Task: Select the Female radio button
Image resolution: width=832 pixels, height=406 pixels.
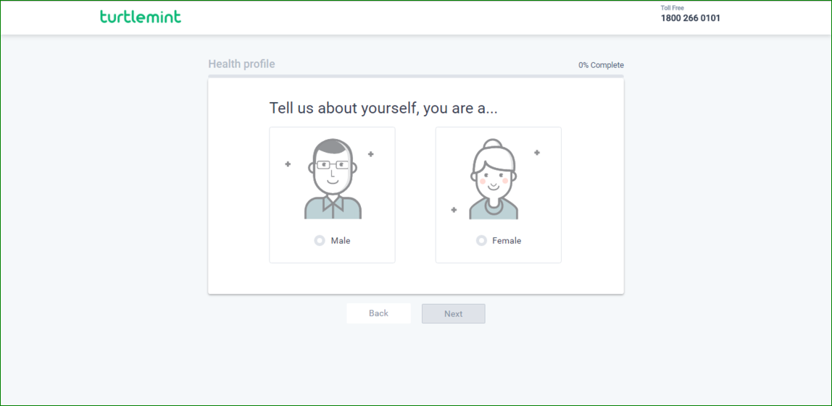Action: point(481,240)
